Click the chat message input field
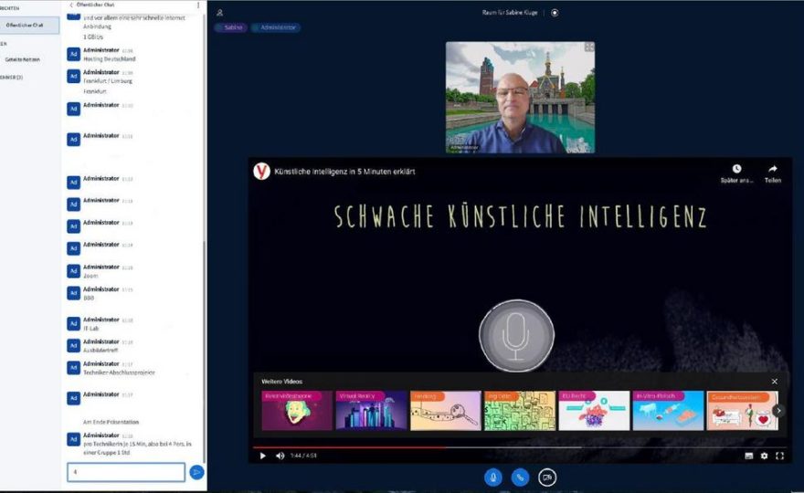Viewport: 804px width, 493px height. point(126,472)
